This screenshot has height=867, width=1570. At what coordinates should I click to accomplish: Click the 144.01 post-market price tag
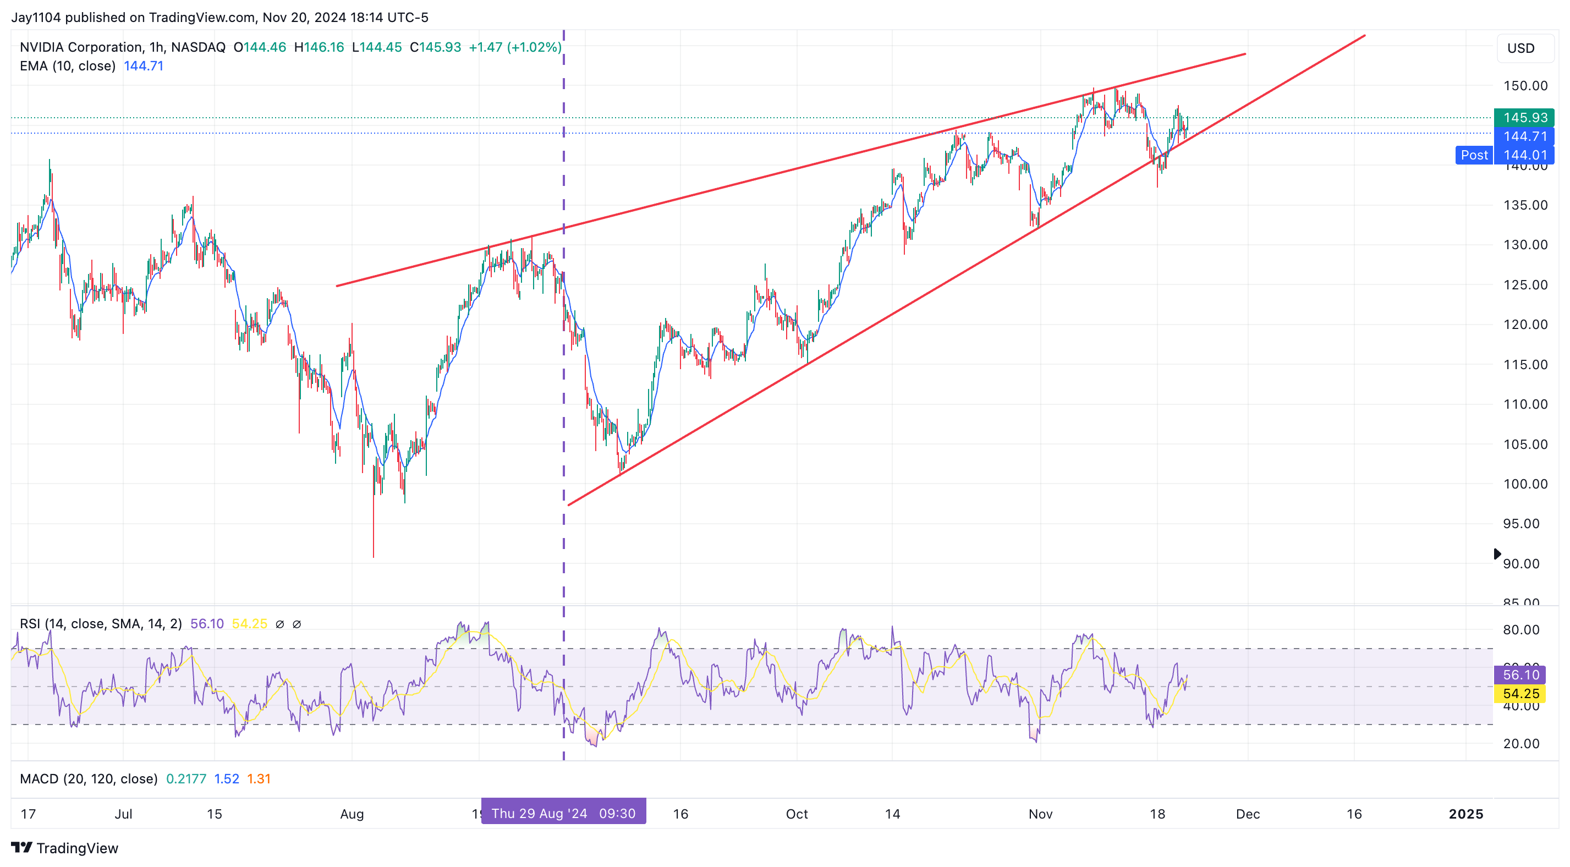pos(1524,155)
